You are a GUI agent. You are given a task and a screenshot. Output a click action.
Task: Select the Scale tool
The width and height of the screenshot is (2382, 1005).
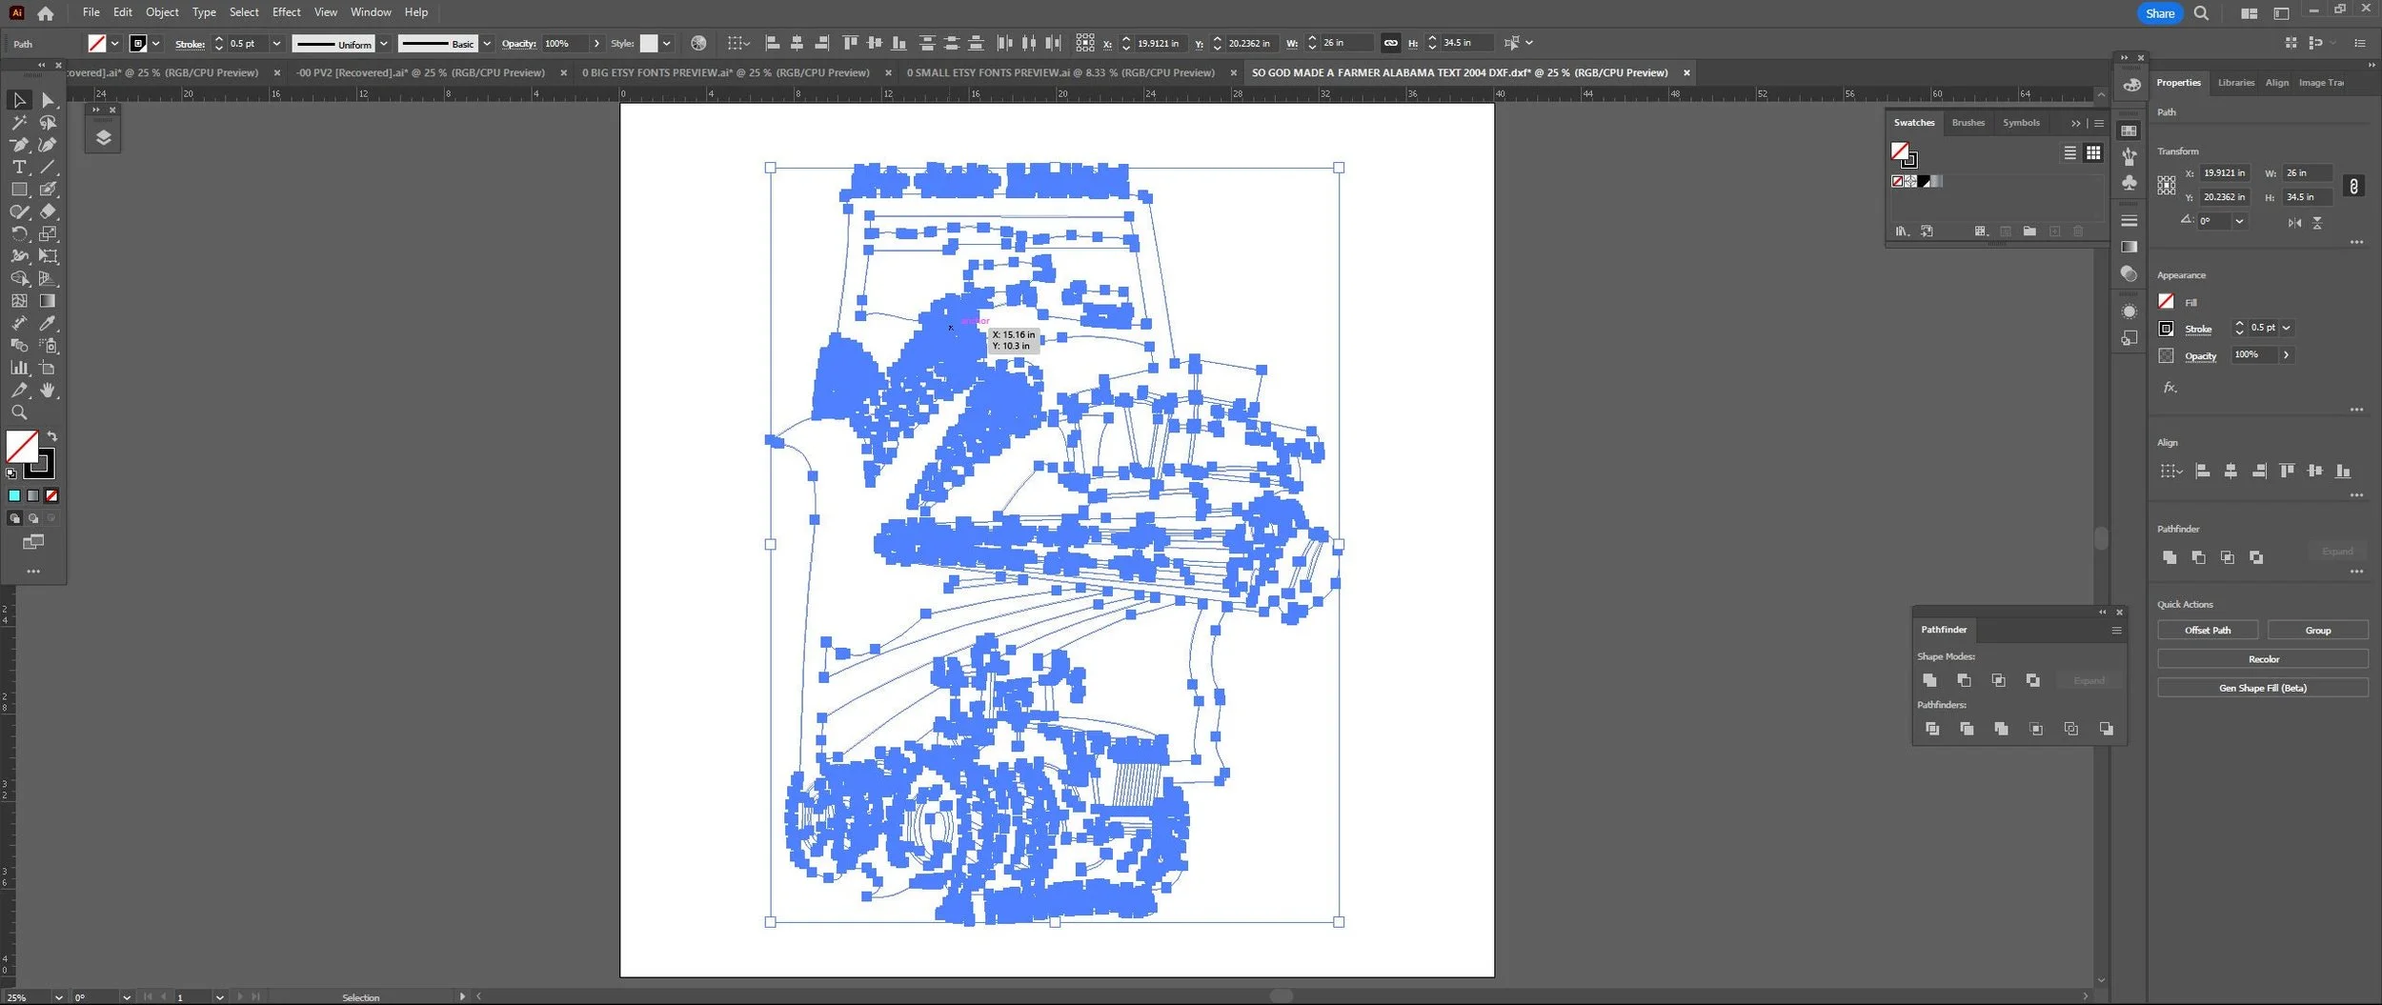tap(48, 233)
